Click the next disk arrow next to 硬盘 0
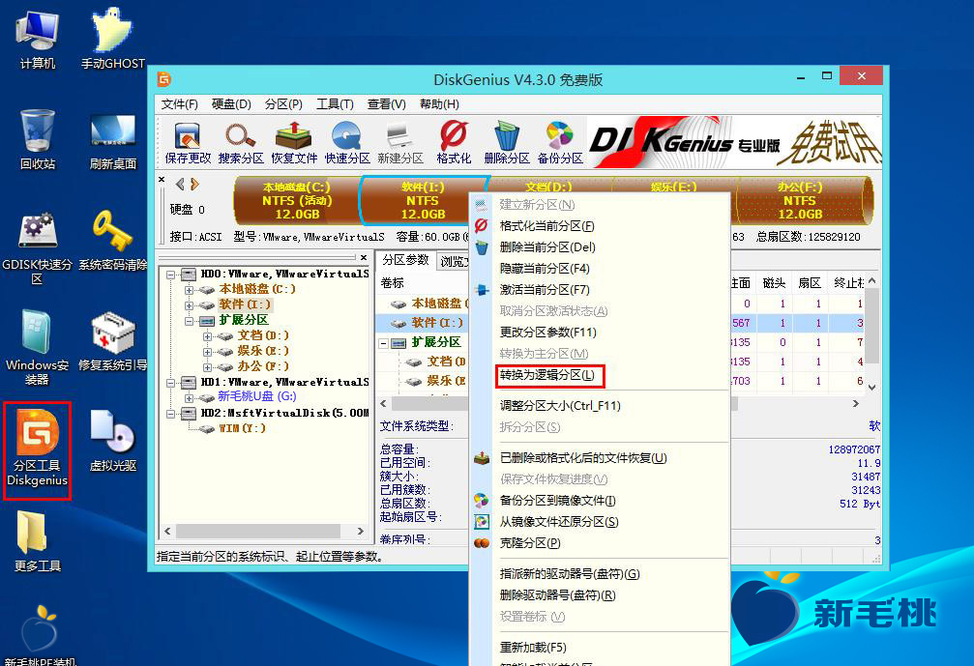This screenshot has width=974, height=666. [x=195, y=184]
